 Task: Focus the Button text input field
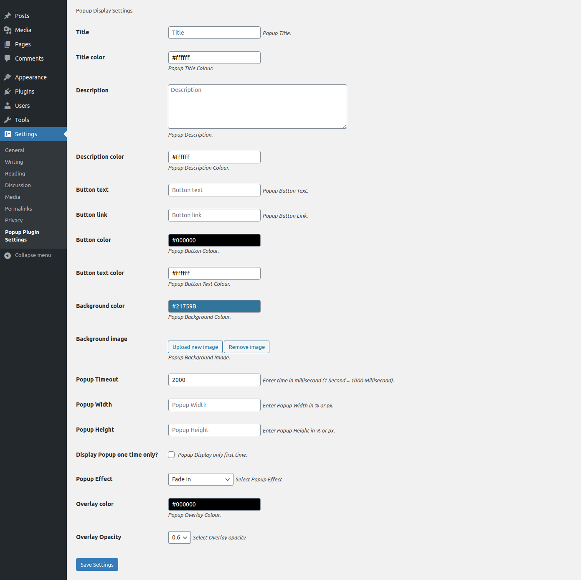[x=214, y=190]
